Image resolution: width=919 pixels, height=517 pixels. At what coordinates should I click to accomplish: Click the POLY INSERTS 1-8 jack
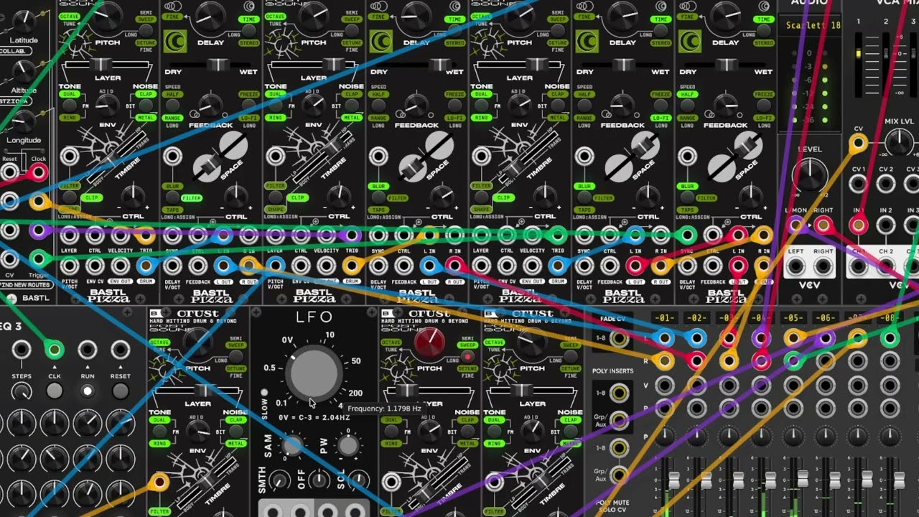point(619,393)
